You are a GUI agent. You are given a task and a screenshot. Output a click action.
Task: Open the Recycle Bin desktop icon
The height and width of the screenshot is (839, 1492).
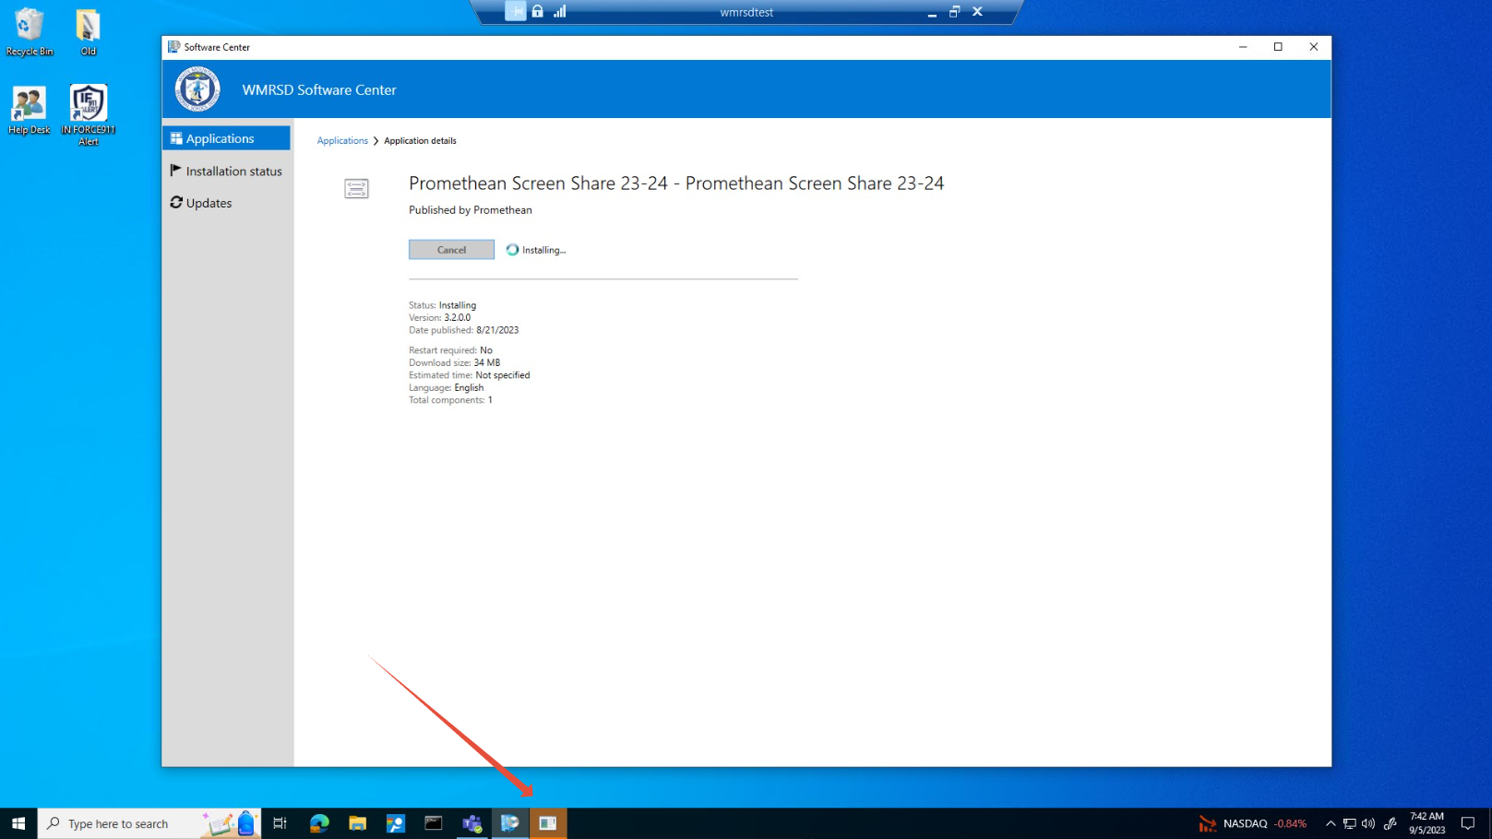tap(30, 32)
